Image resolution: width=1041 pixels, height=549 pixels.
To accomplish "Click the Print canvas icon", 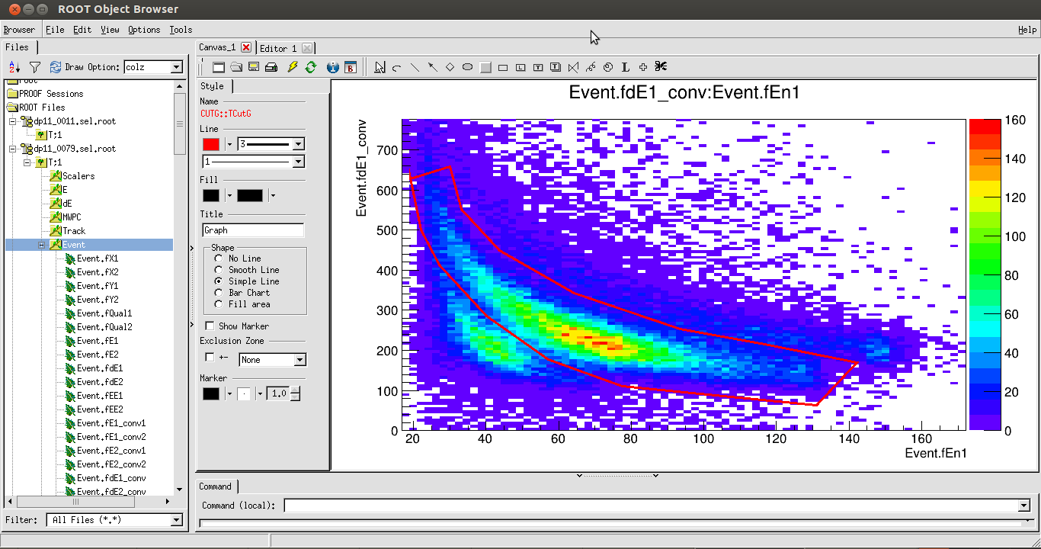I will pyautogui.click(x=271, y=67).
